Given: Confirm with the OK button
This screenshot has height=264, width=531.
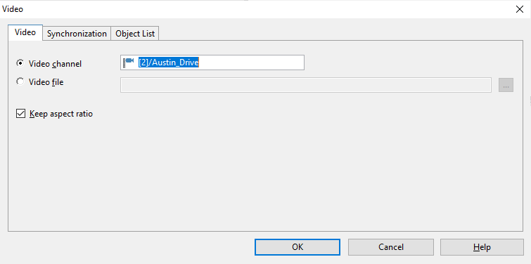Looking at the screenshot, I should point(298,247).
